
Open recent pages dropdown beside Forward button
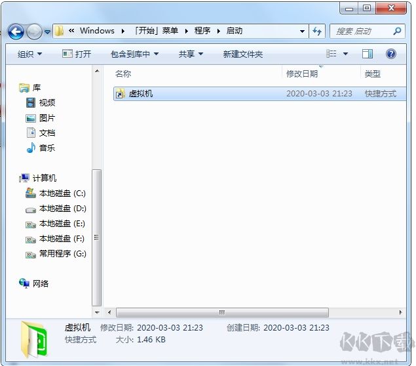click(47, 32)
